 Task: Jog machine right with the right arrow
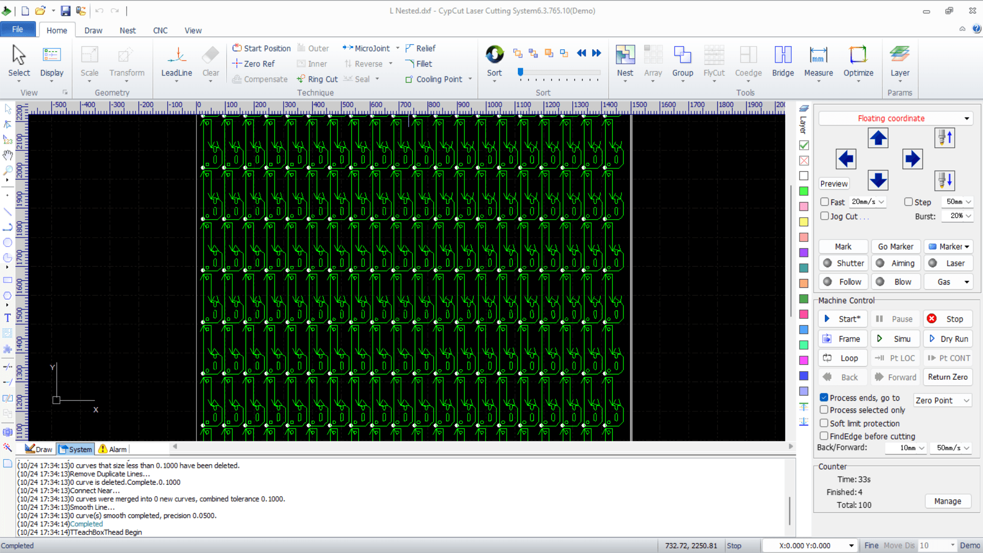pos(912,159)
